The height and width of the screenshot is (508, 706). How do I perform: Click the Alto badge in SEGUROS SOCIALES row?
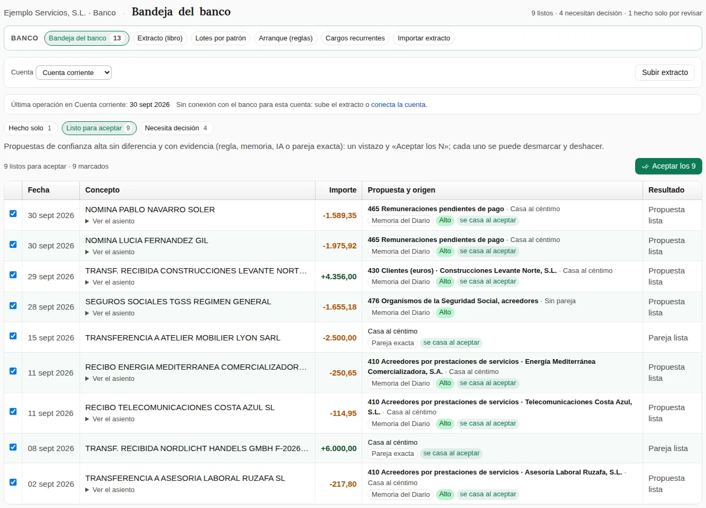pyautogui.click(x=445, y=313)
